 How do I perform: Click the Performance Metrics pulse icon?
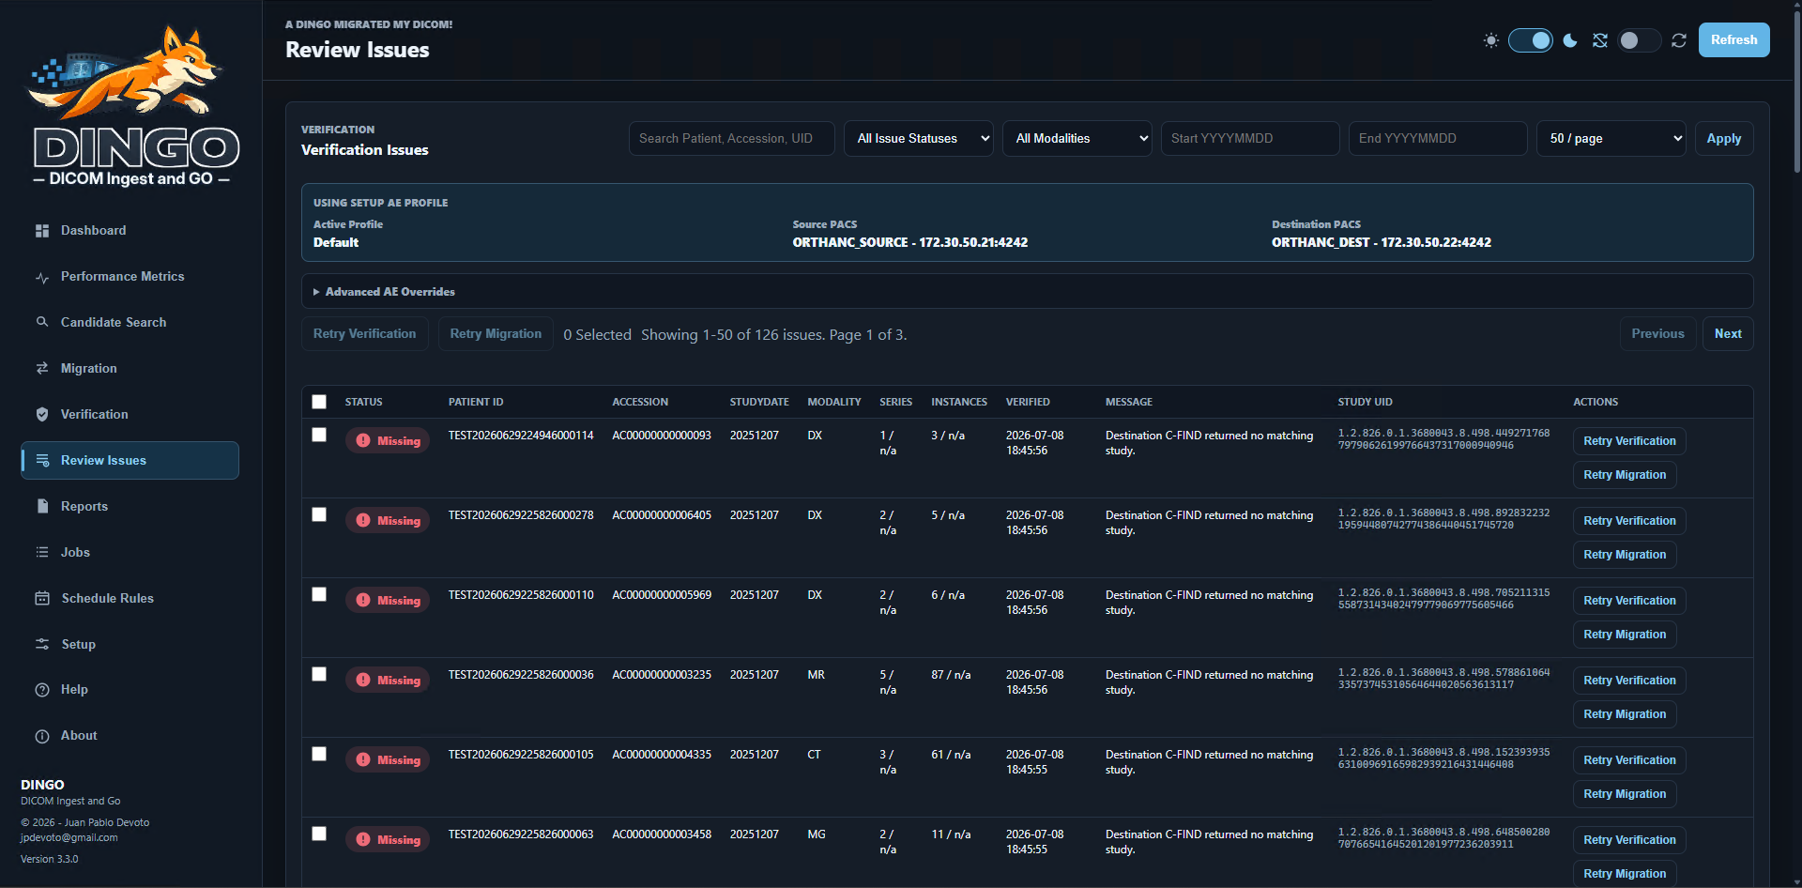42,277
